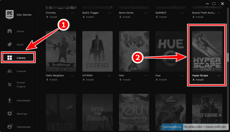
Task: Open the Settings gear icon
Action: (9, 113)
